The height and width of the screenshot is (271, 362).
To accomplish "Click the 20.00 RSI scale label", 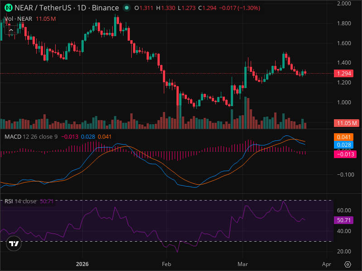I will point(344,252).
